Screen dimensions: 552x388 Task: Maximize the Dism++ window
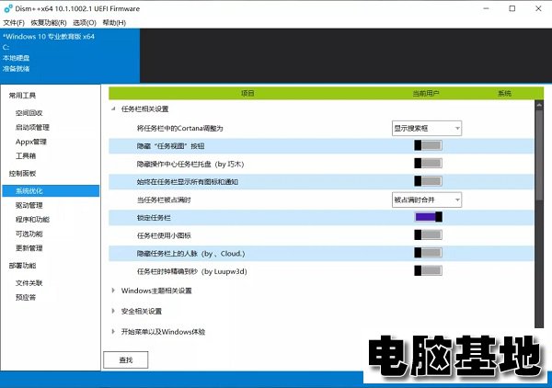(x=512, y=9)
